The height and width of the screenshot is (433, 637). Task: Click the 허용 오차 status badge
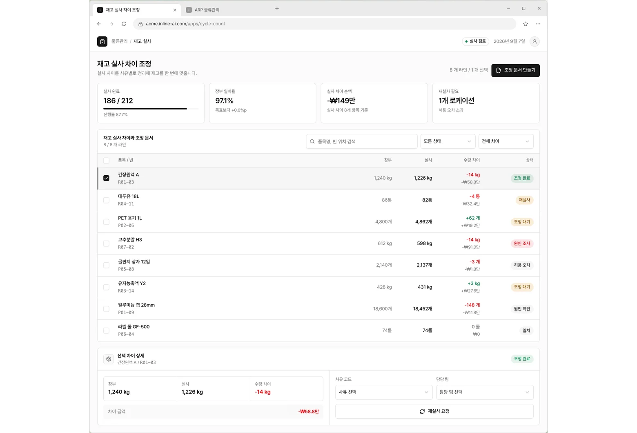[522, 265]
